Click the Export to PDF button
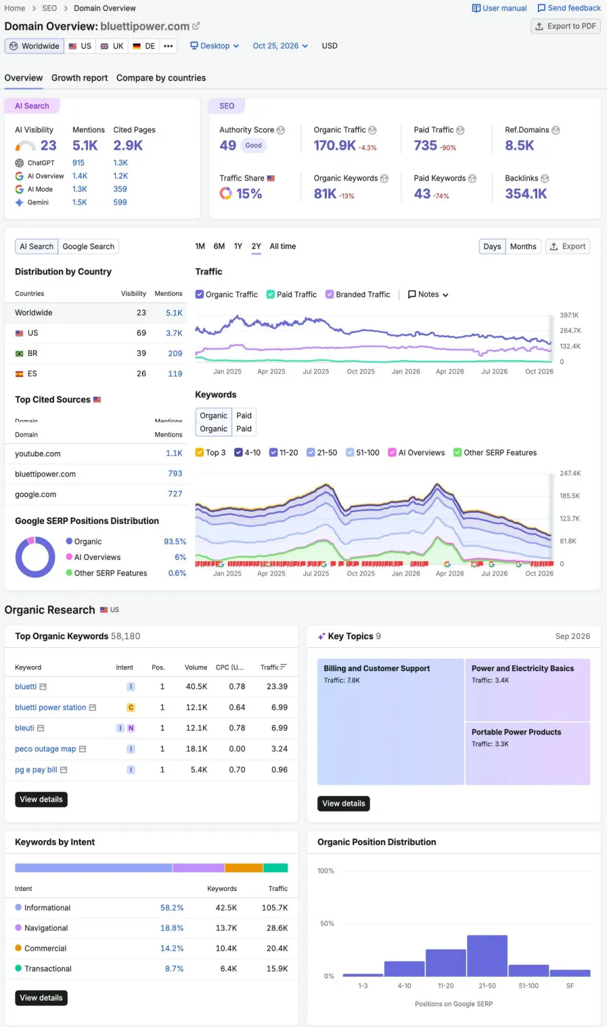Viewport: 607px width, 1027px height. point(566,26)
